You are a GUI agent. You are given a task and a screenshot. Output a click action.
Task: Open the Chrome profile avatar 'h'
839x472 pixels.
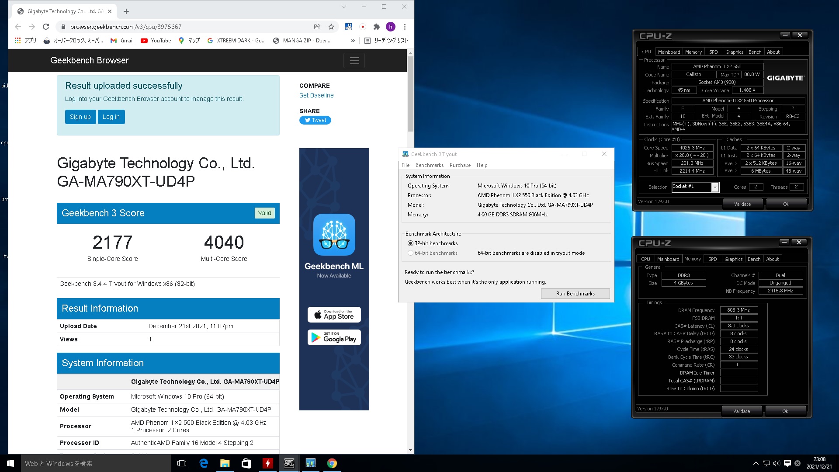(x=391, y=27)
